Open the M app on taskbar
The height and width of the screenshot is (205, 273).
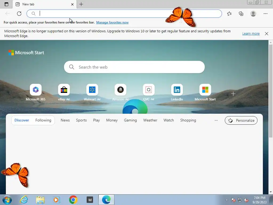point(90,200)
